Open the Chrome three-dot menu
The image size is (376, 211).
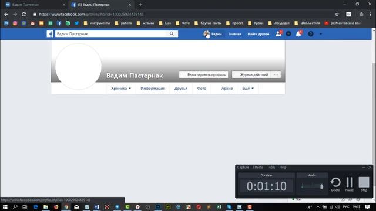(371, 14)
